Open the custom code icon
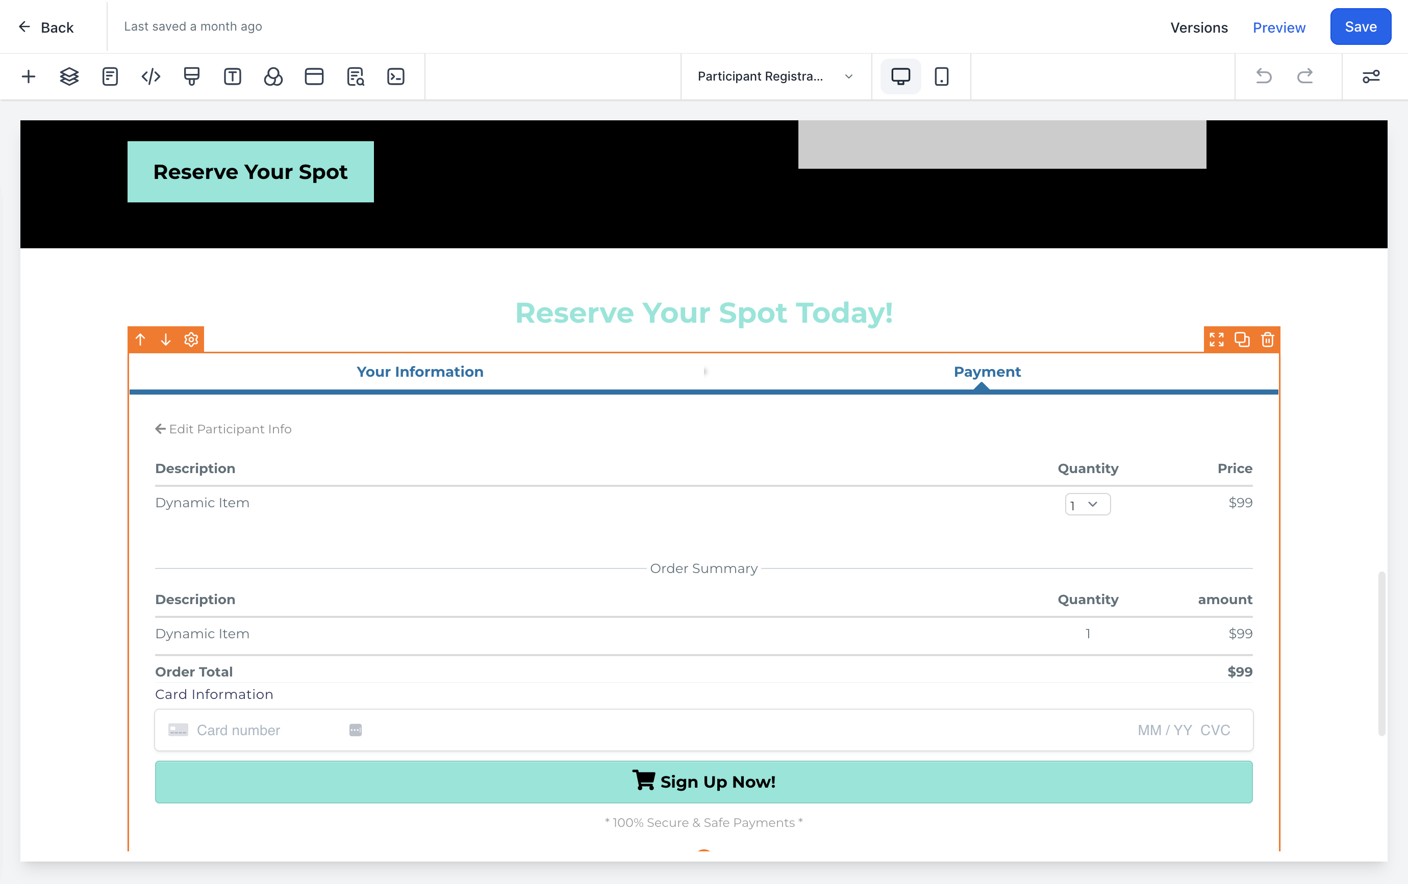The height and width of the screenshot is (884, 1408). (x=151, y=76)
